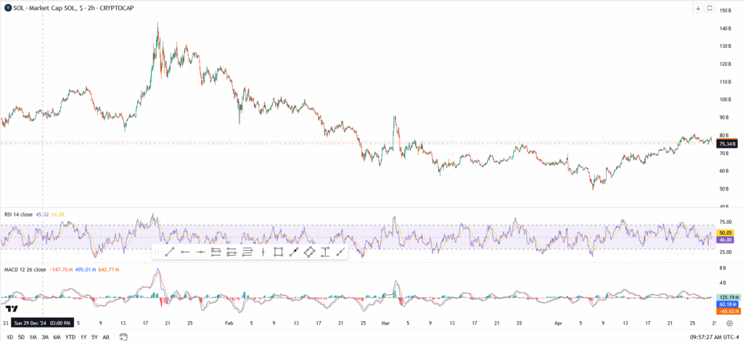The image size is (743, 342).
Task: Show the 5Y date range
Action: click(94, 337)
